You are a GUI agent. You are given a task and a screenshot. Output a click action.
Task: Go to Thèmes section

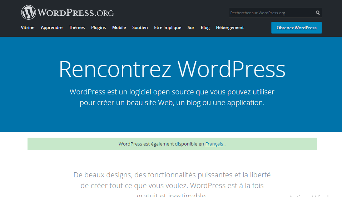click(x=77, y=28)
